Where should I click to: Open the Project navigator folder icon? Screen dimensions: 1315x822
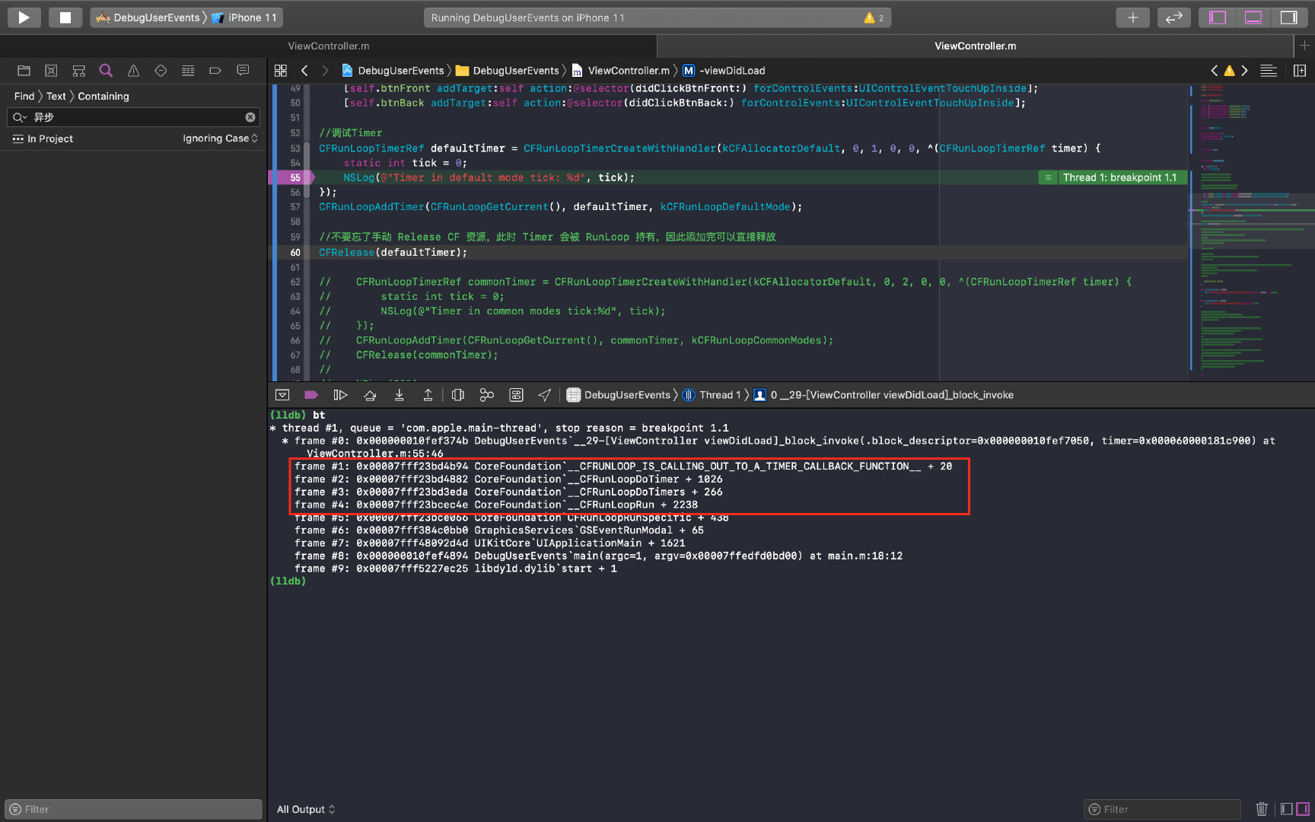click(24, 71)
